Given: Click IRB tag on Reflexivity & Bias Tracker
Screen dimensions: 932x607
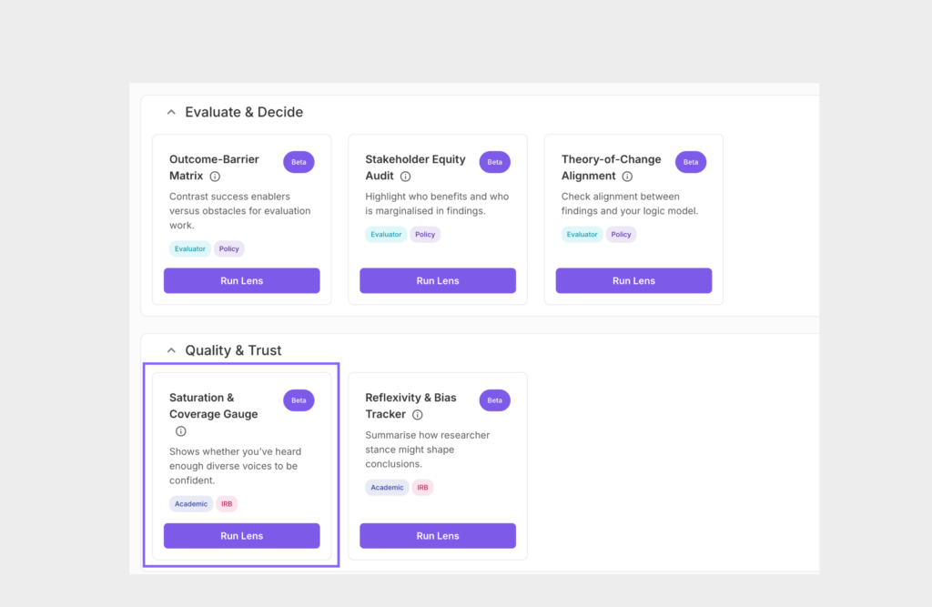Looking at the screenshot, I should (422, 488).
